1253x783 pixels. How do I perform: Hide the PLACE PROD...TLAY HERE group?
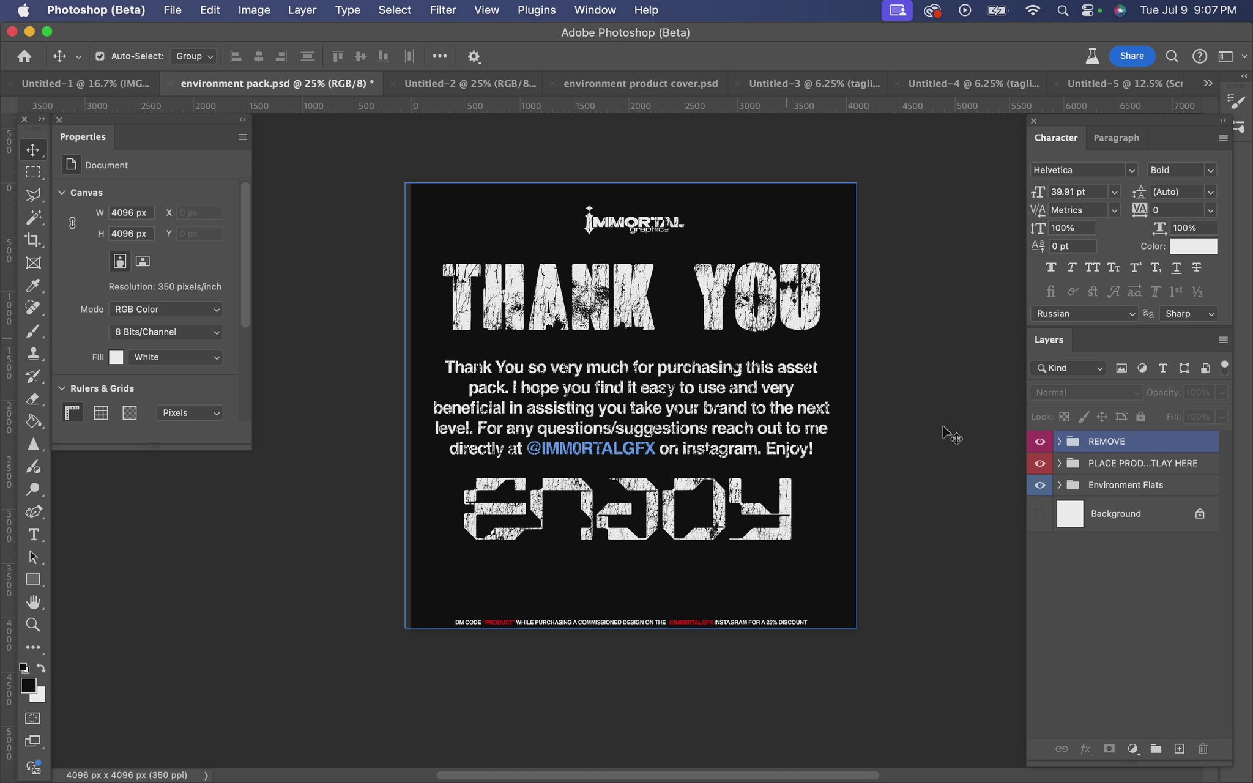pyautogui.click(x=1039, y=464)
